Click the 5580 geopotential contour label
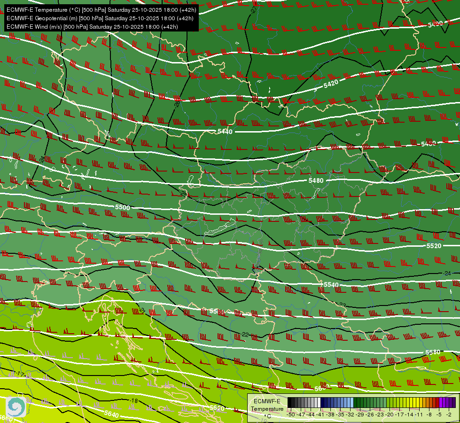 tap(433, 352)
